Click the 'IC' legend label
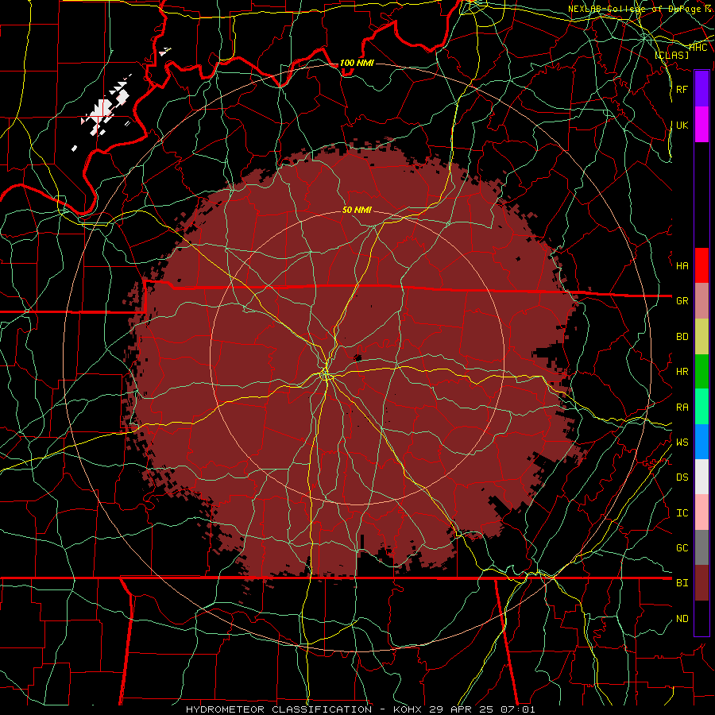The image size is (715, 715). click(682, 513)
